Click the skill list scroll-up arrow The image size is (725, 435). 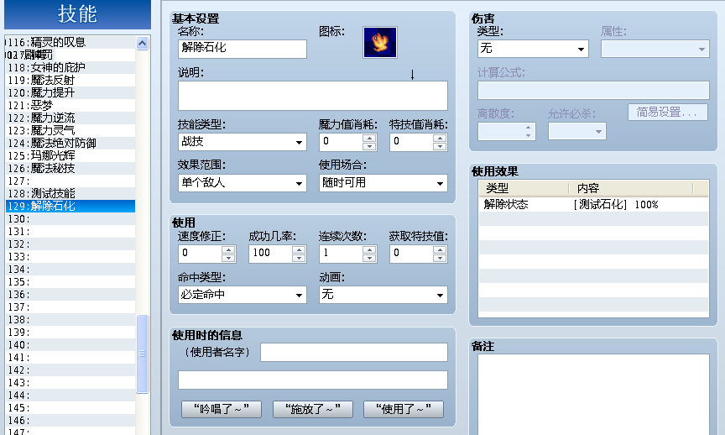pos(143,44)
